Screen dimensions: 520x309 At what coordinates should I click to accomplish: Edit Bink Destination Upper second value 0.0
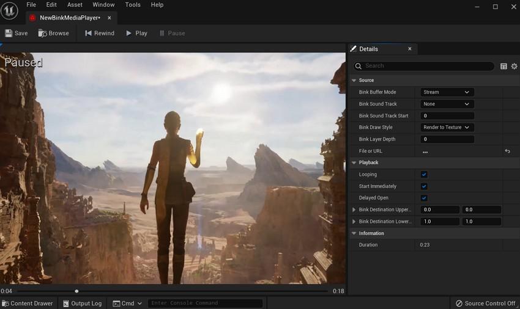pyautogui.click(x=481, y=209)
